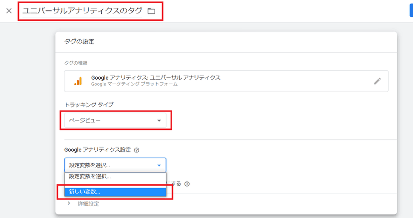Click the タグの設定 heading
Viewport: 413px width, 218px height.
79,41
